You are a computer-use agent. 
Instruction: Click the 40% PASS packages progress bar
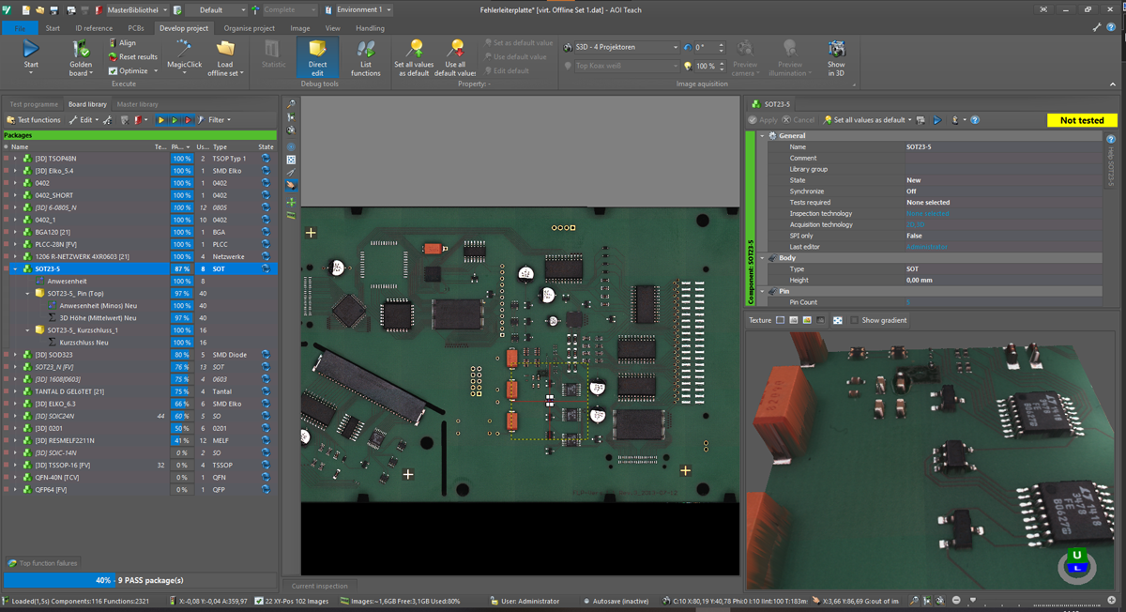141,580
